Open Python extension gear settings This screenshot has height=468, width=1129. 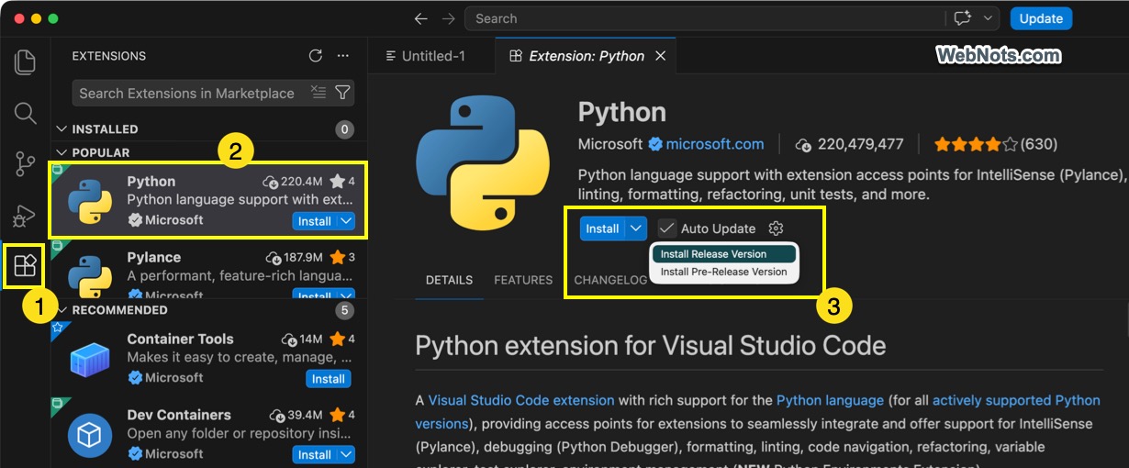[777, 228]
